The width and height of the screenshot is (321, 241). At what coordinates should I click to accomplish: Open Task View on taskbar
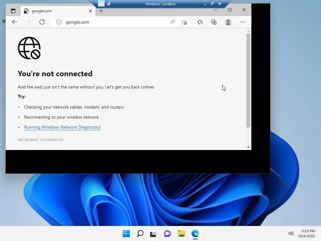pos(153,233)
